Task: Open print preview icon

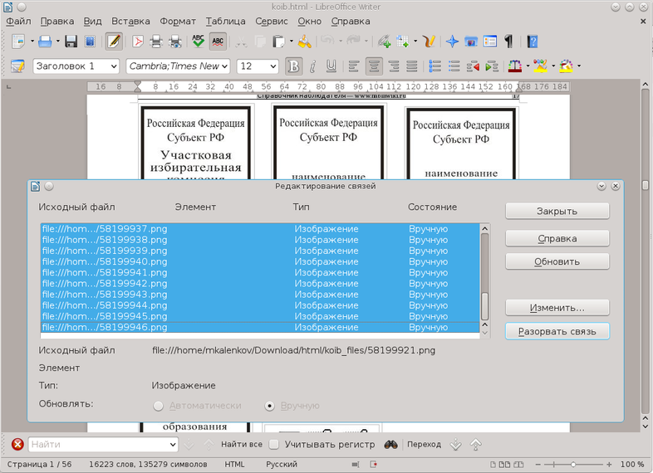Action: pyautogui.click(x=175, y=41)
